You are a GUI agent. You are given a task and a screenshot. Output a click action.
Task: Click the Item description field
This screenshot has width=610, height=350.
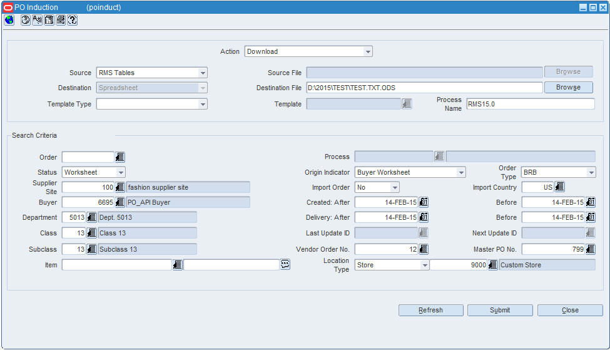tap(231, 265)
